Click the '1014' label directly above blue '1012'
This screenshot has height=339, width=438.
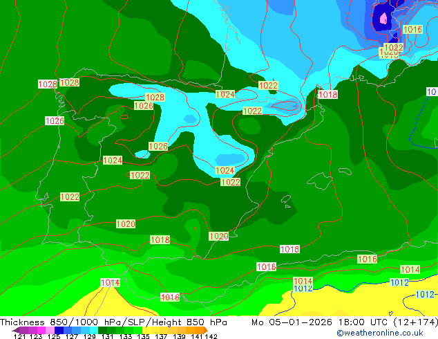point(303,281)
